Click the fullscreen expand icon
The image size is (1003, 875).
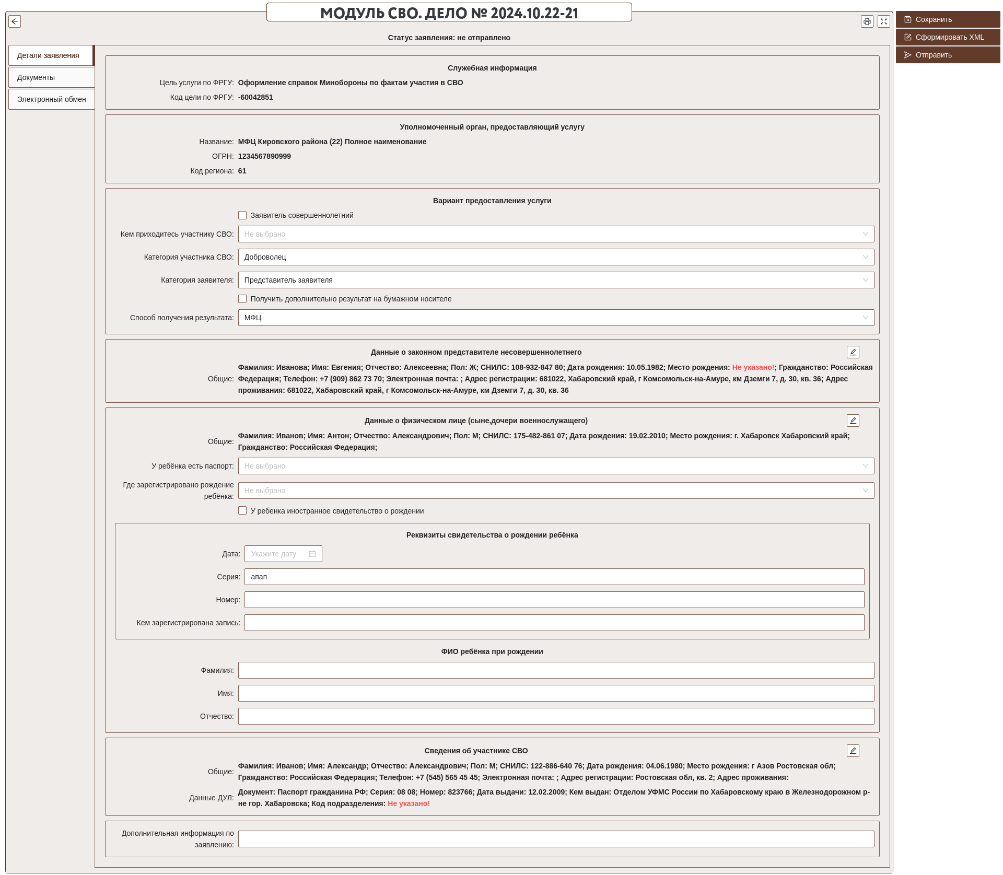point(884,21)
